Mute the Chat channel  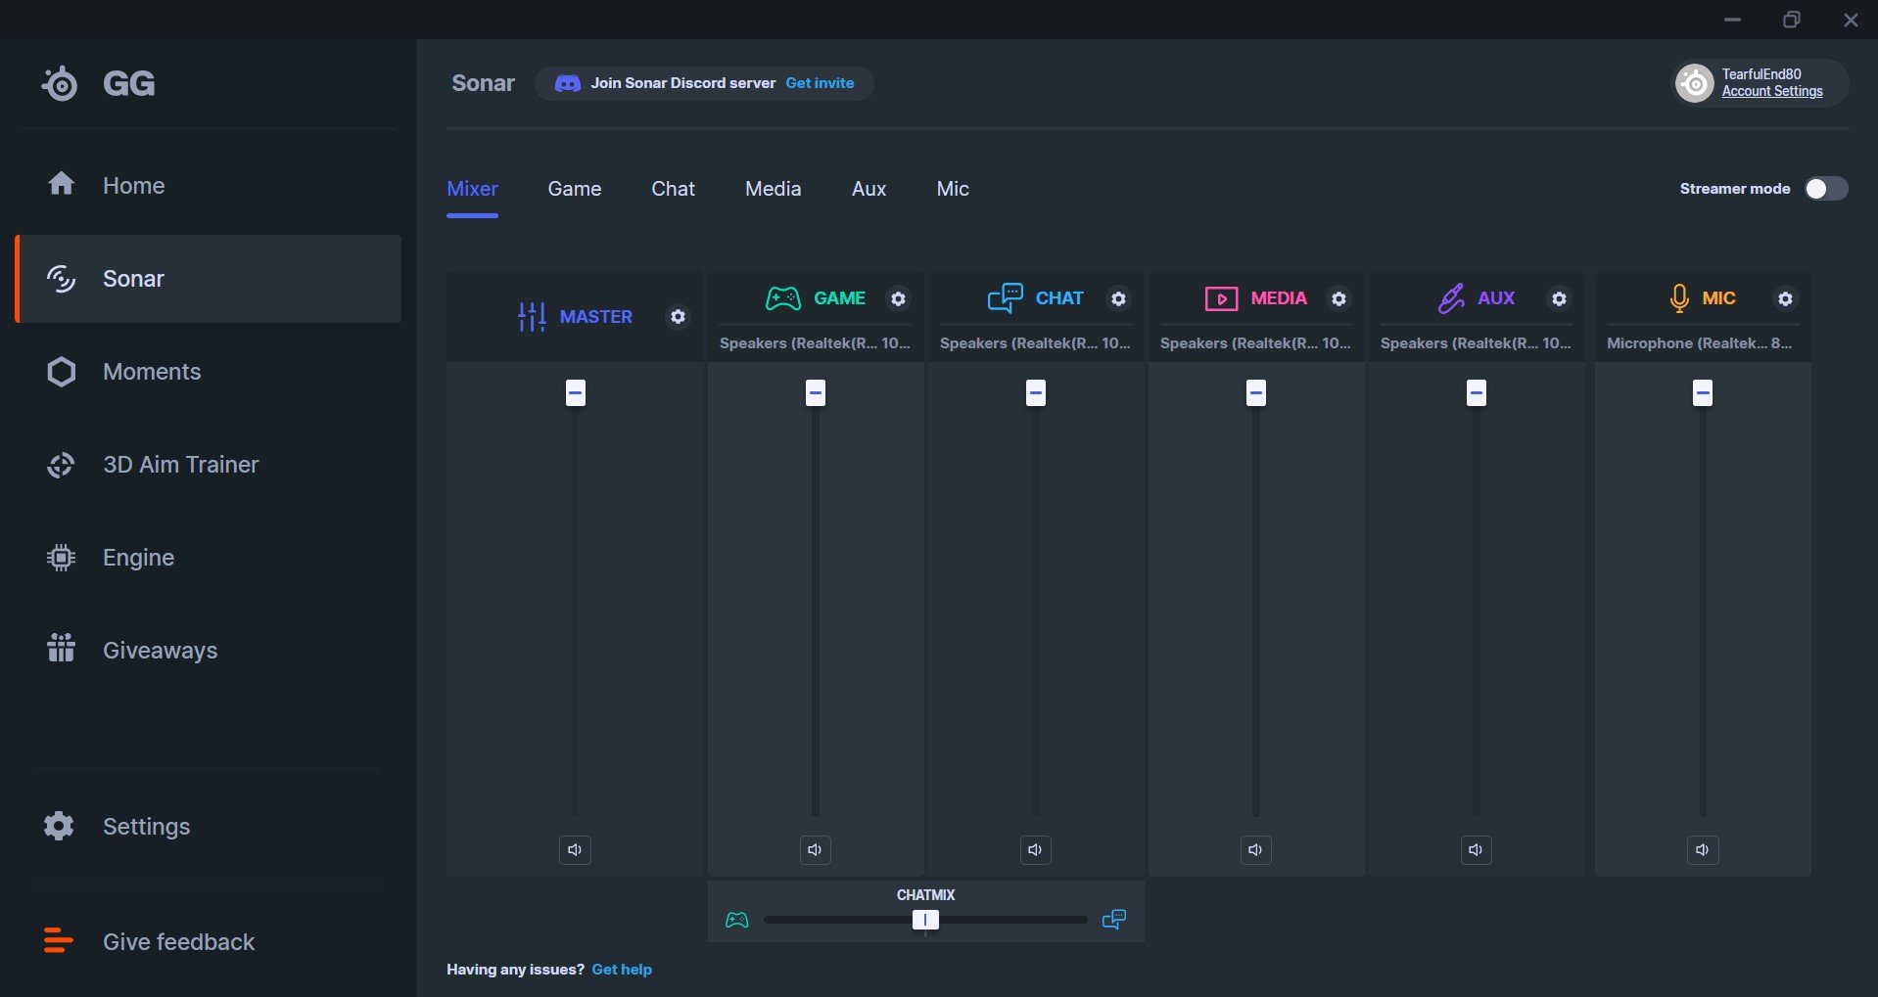1035,849
